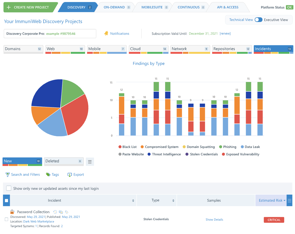
Task: Sort by Type column arrows
Action: 173,201
